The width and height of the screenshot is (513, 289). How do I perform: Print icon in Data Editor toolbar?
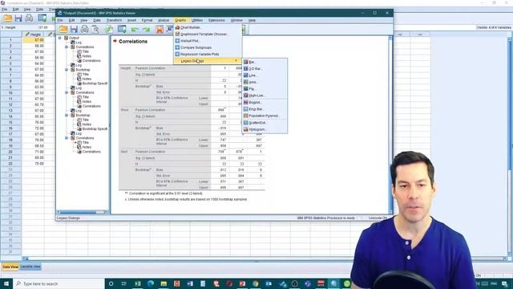(29, 18)
